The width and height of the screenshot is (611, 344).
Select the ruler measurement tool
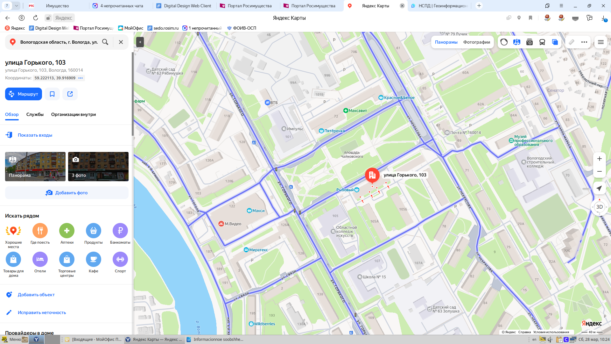(572, 42)
